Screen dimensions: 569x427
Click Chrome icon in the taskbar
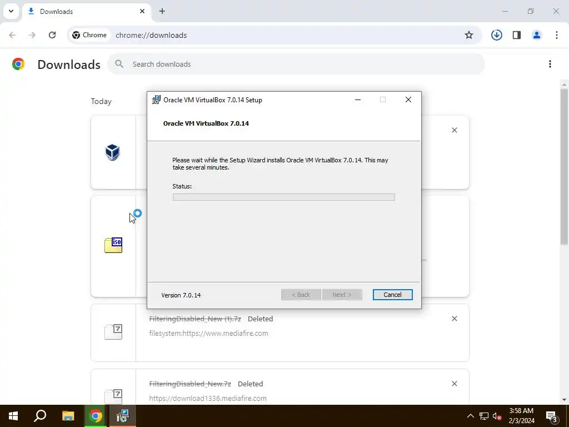[x=96, y=416]
